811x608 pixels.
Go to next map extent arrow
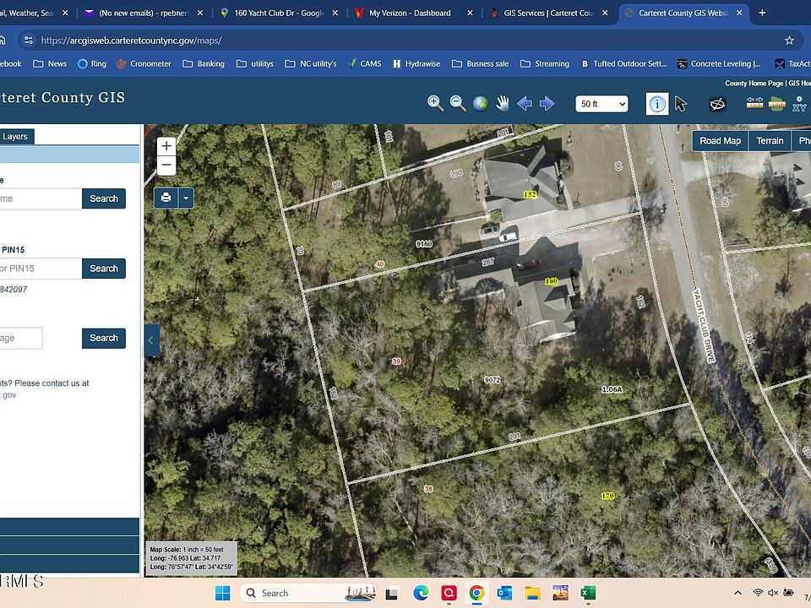point(547,103)
